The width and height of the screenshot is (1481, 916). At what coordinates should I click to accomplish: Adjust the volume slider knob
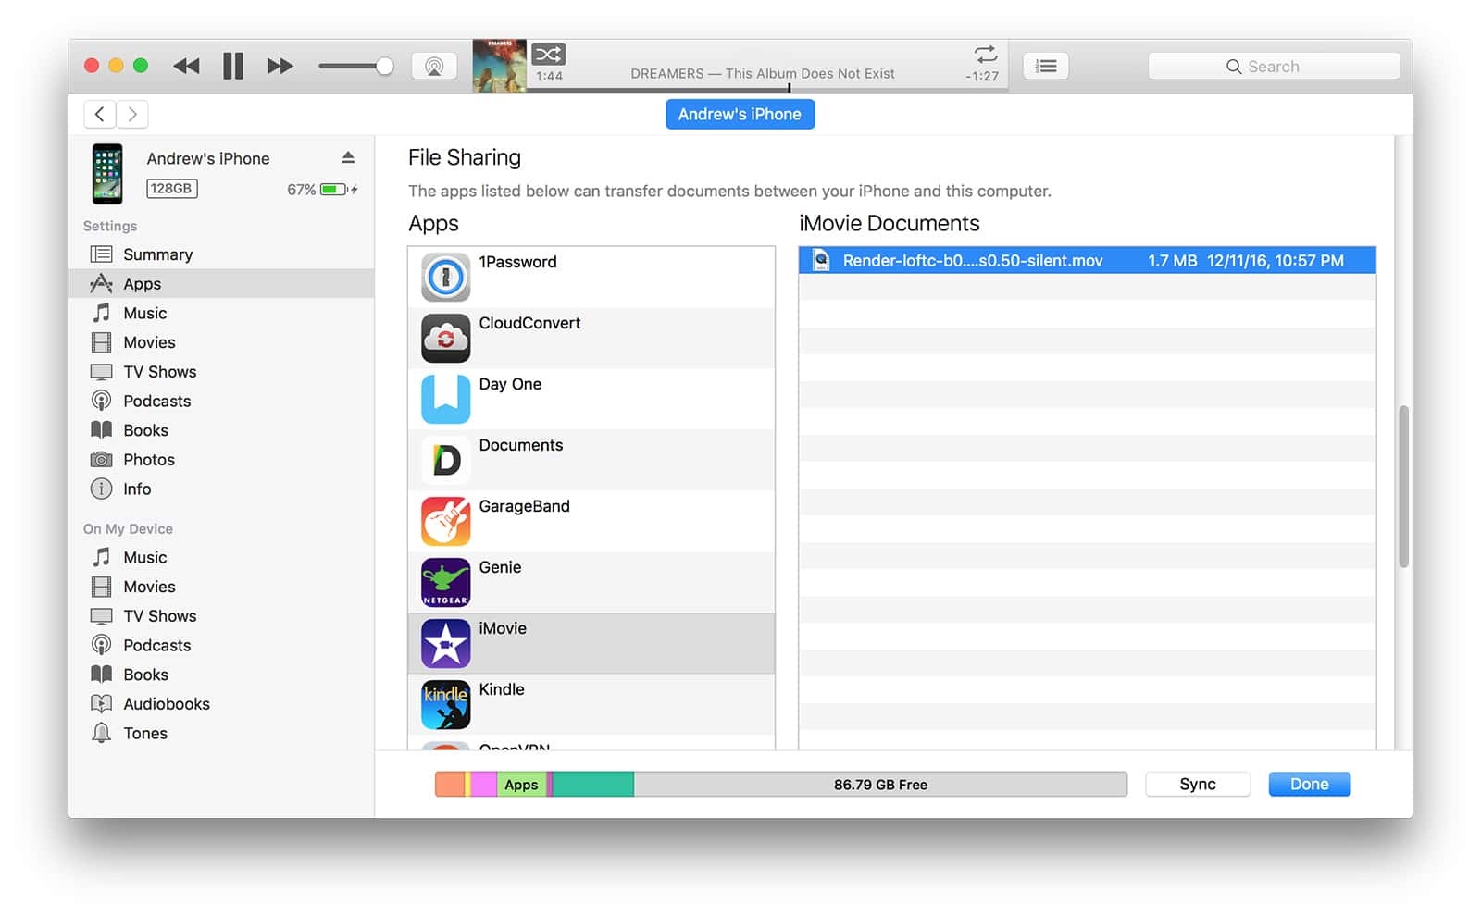[384, 66]
